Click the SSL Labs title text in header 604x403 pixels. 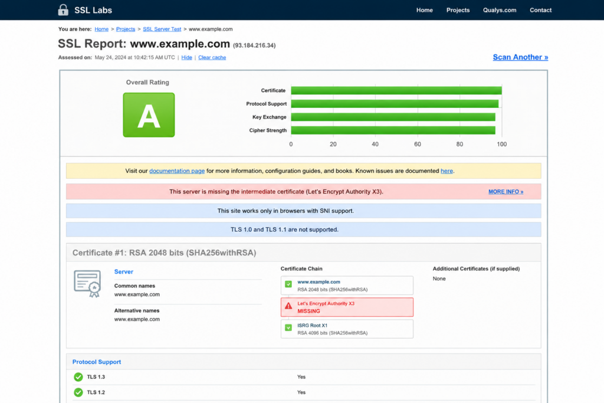93,10
